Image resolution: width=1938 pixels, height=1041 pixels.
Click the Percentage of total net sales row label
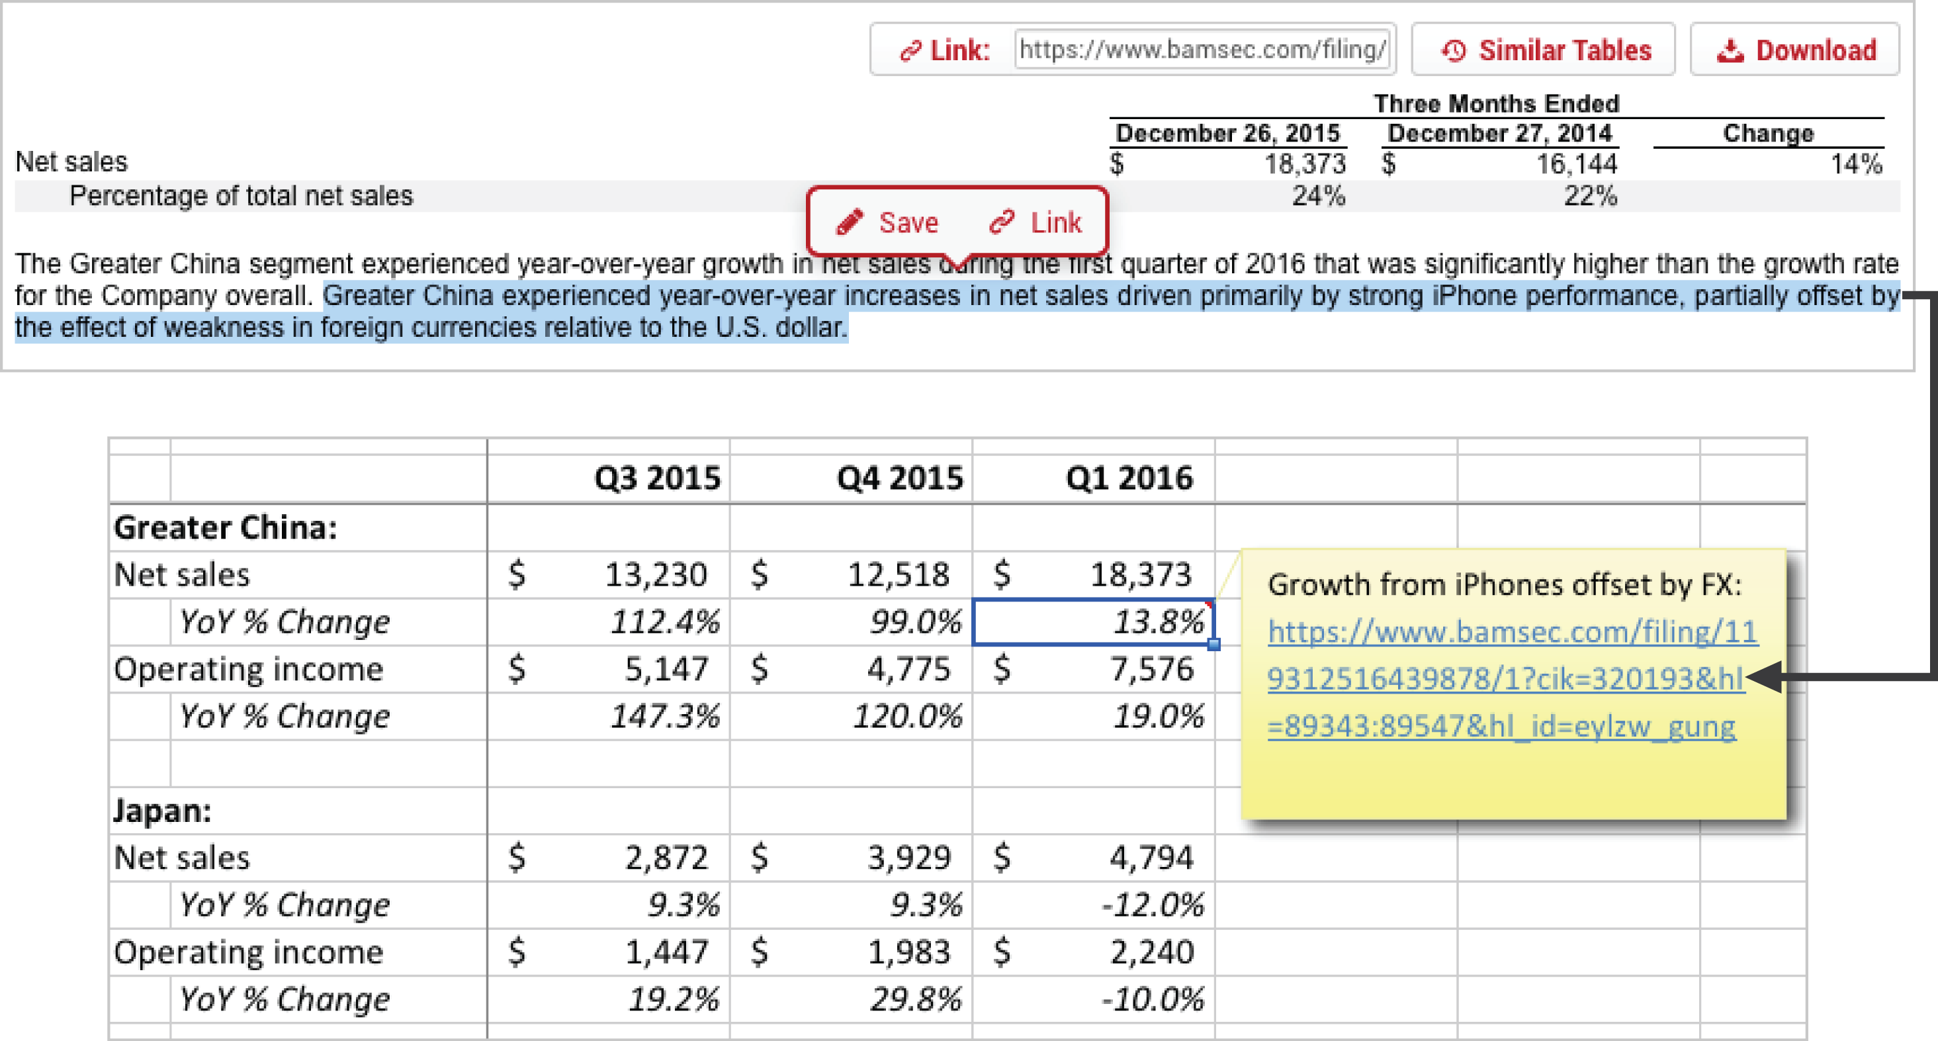(x=241, y=196)
